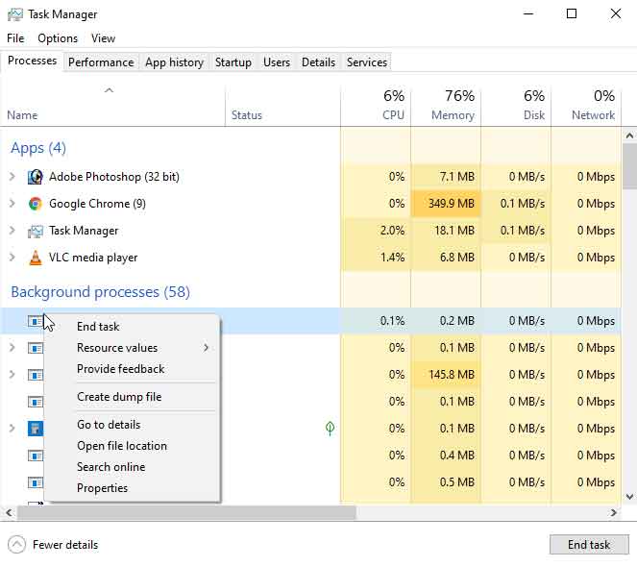Choose Go to details in context menu
Image resolution: width=637 pixels, height=567 pixels.
point(133,425)
